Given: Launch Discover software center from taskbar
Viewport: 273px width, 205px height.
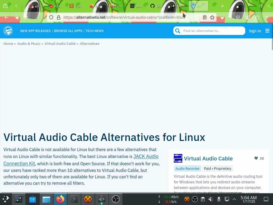Looking at the screenshot, I should 32,199.
